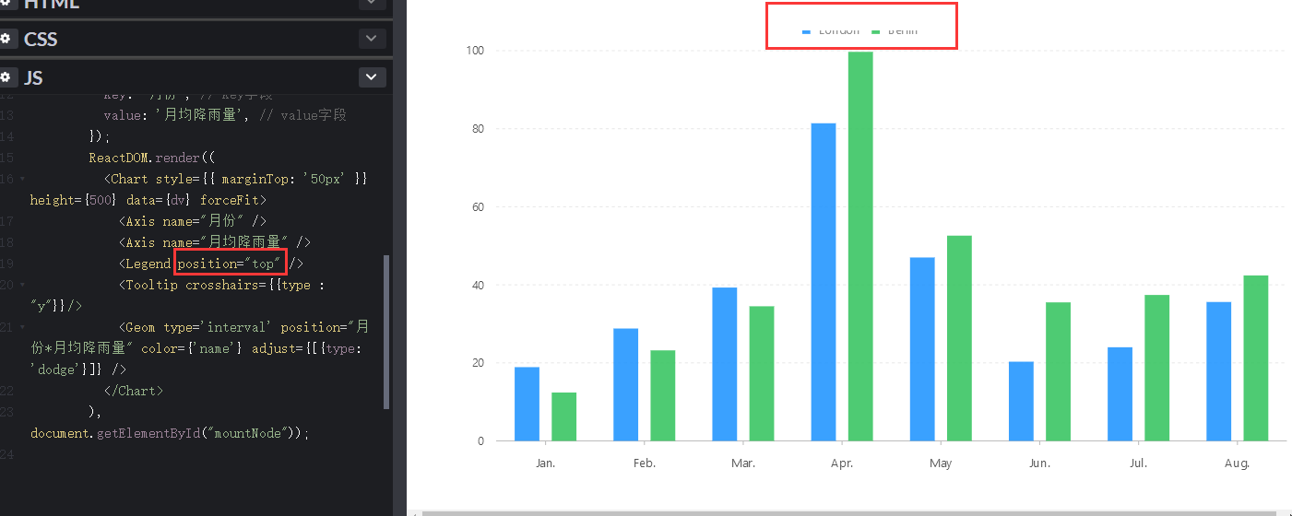Collapse the code fold arrow at line 21

point(22,327)
